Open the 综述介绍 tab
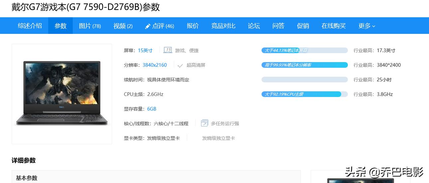 30,26
